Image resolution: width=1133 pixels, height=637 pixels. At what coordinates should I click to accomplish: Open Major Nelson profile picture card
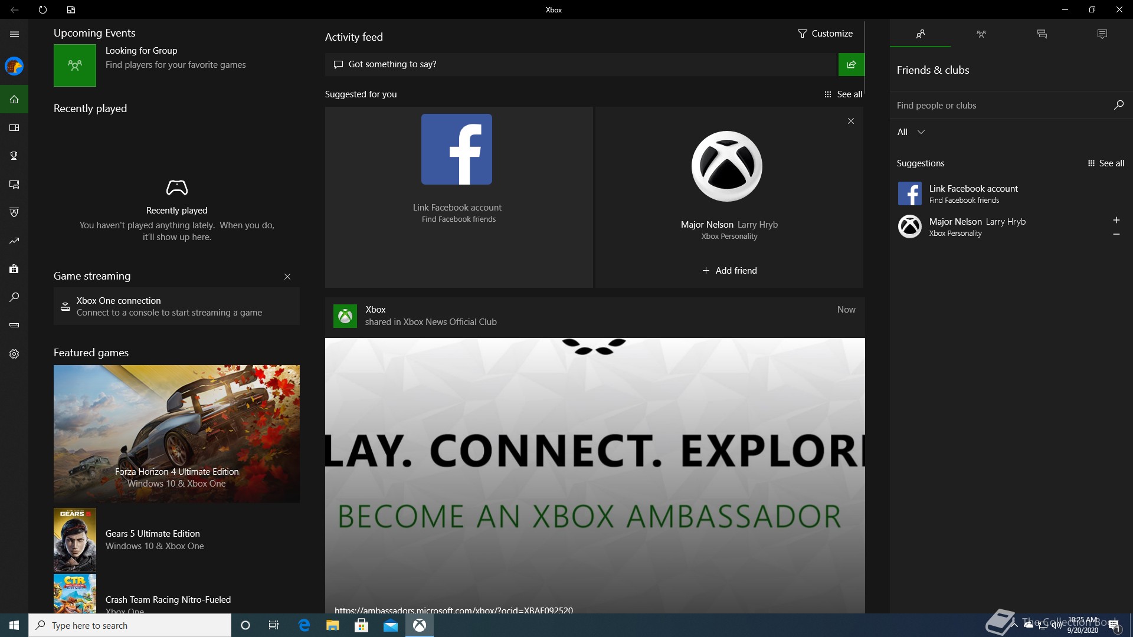point(726,166)
